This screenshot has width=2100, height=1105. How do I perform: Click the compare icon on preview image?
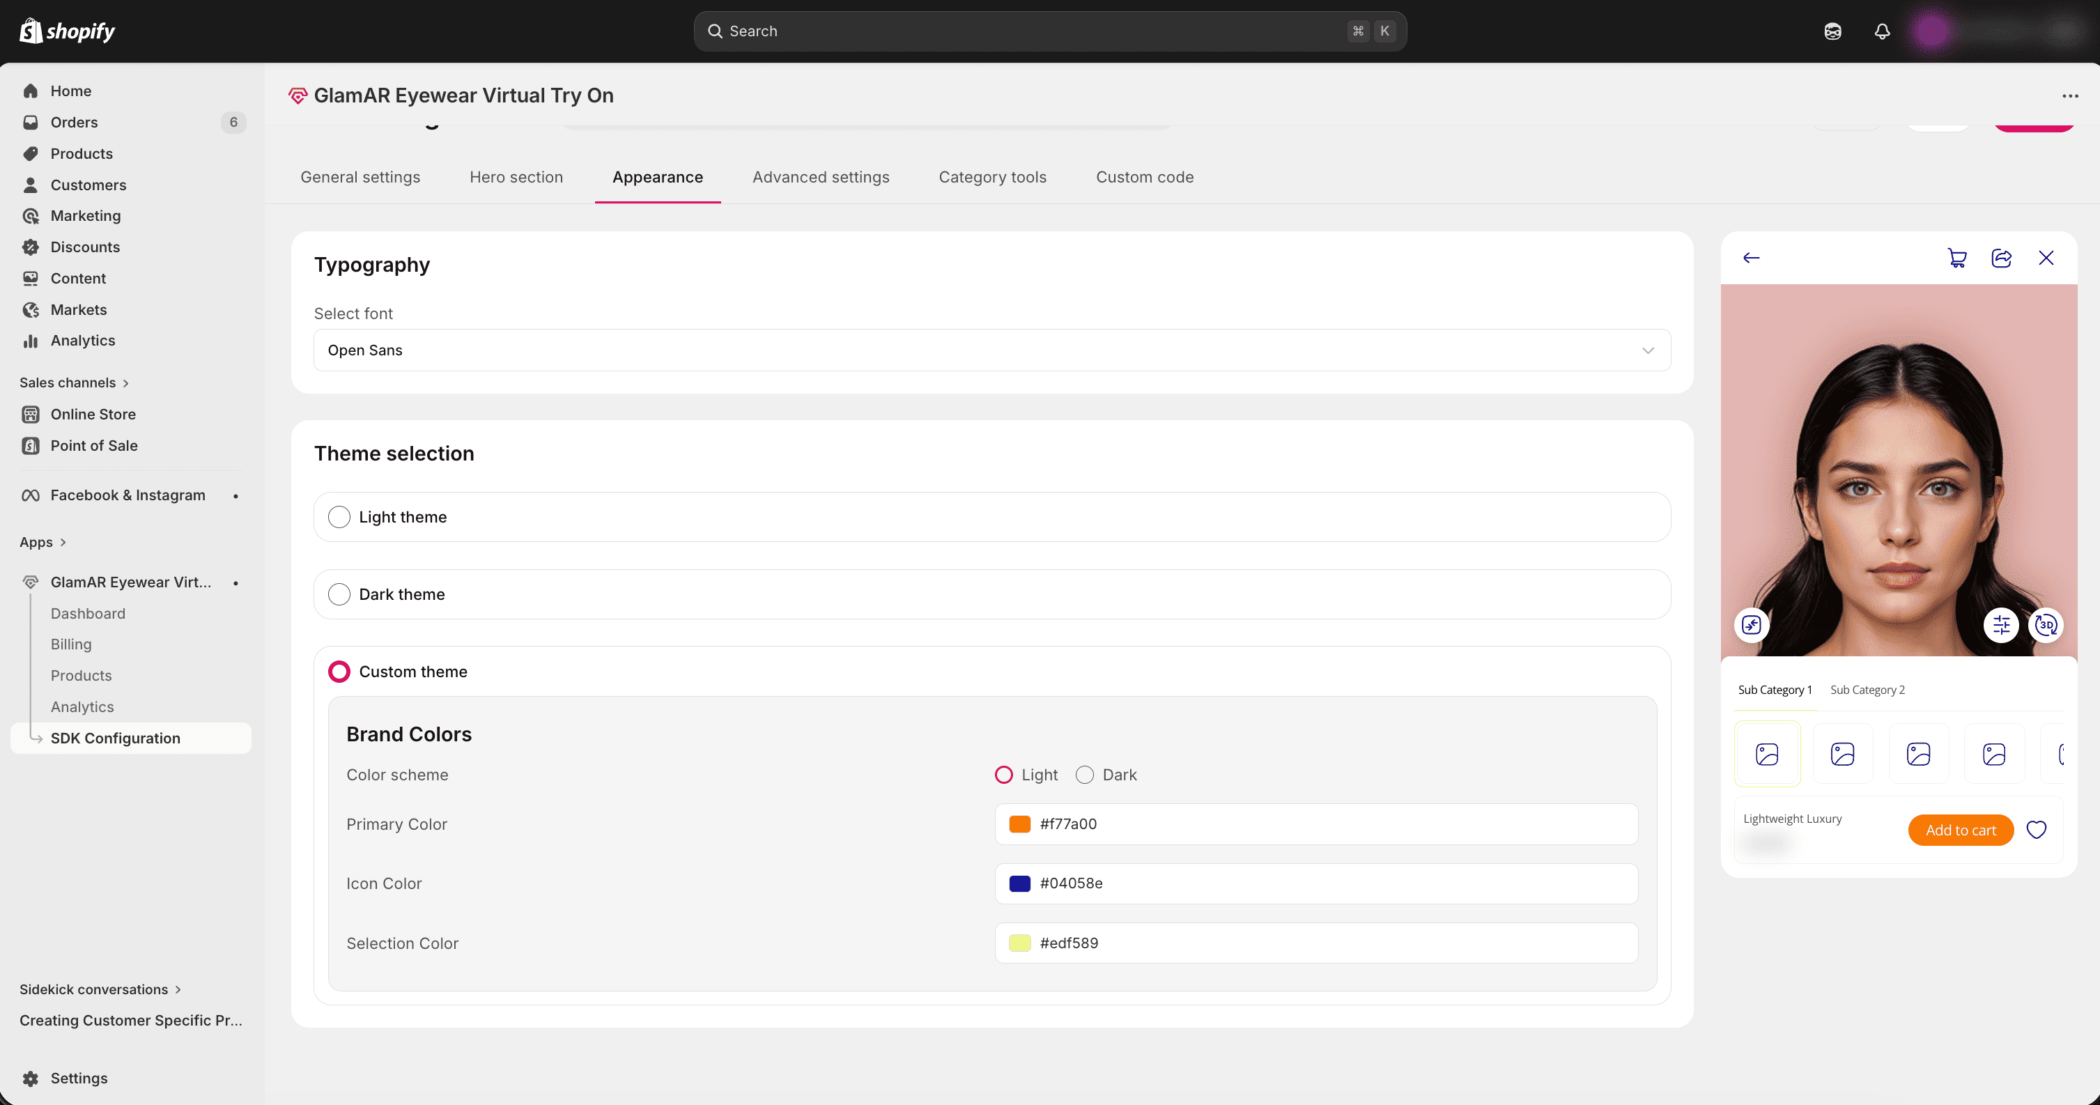click(1751, 625)
